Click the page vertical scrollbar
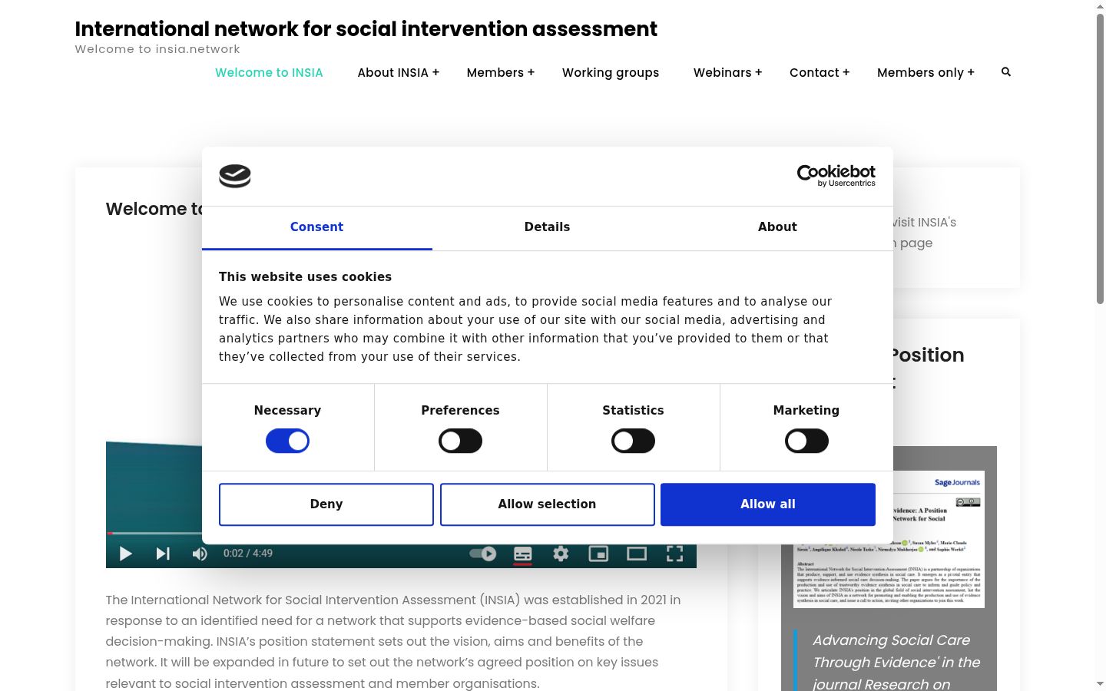This screenshot has width=1106, height=691. coord(1100,159)
